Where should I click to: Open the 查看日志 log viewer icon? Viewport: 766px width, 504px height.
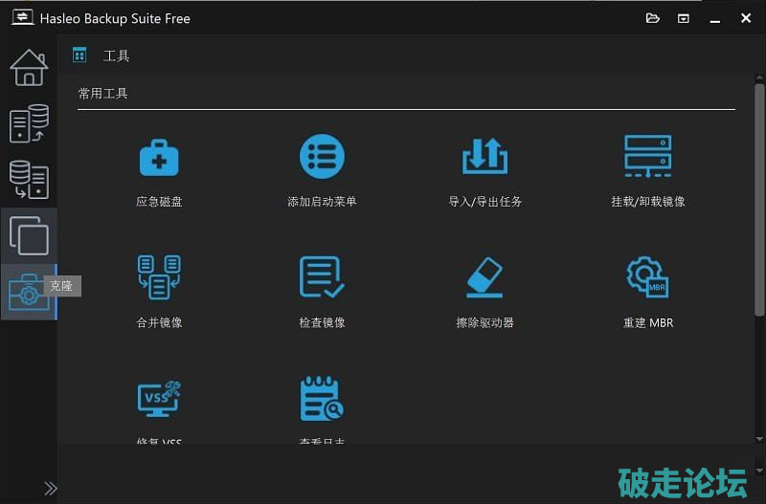click(322, 399)
